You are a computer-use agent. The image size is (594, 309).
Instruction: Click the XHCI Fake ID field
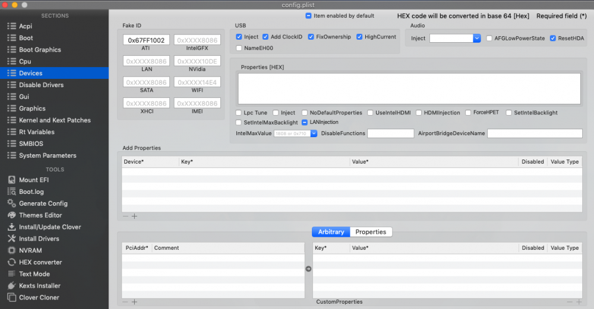coord(146,103)
